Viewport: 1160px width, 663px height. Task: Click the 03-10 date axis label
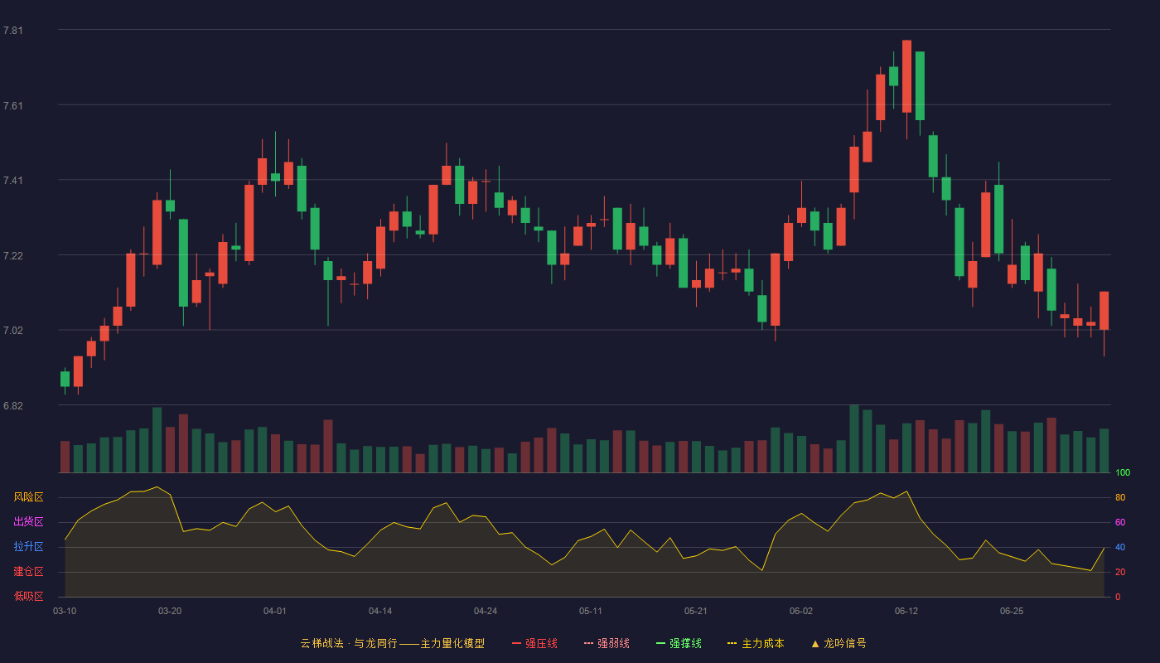tap(65, 611)
